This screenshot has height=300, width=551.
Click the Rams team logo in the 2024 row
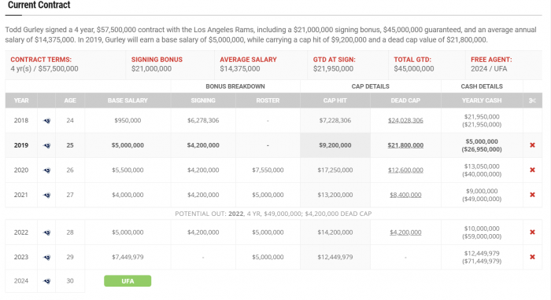pos(46,281)
